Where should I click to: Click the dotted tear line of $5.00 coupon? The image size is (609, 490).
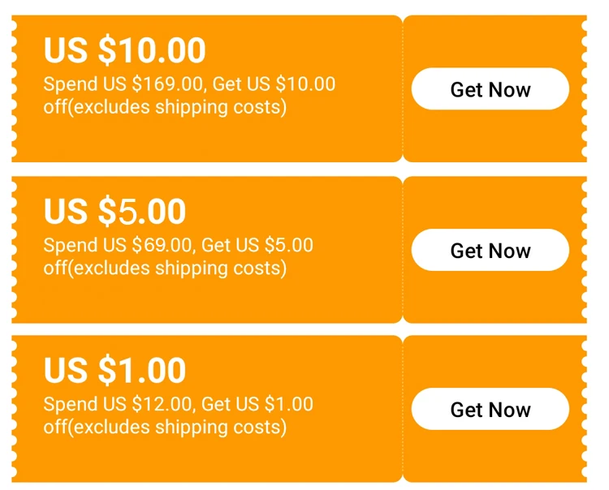(403, 250)
